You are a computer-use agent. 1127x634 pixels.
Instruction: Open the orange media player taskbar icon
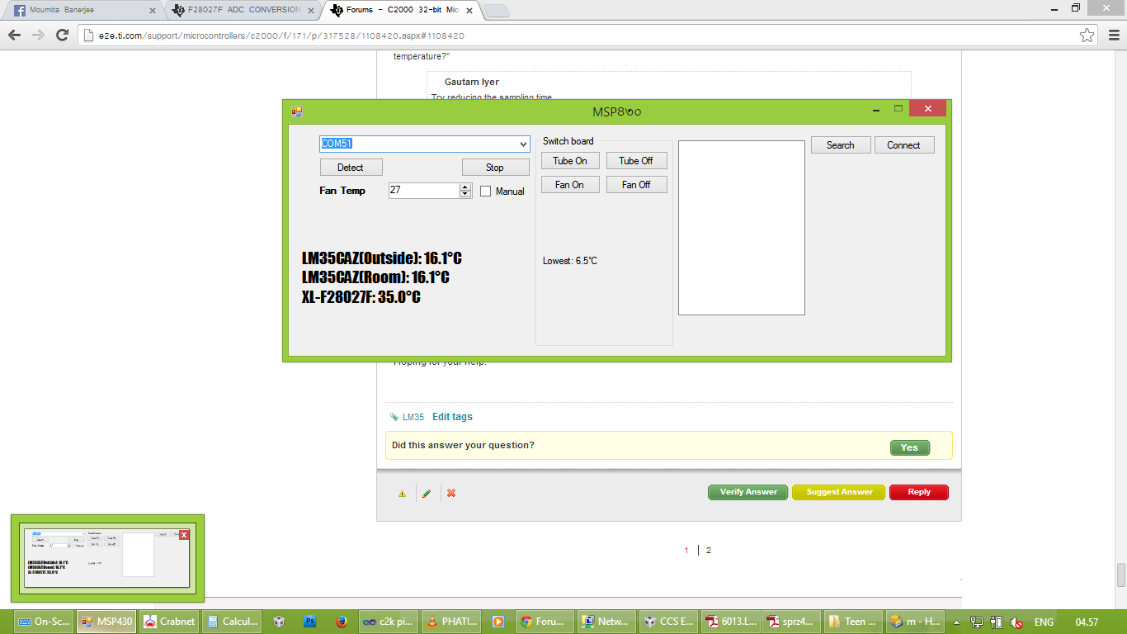pos(498,622)
